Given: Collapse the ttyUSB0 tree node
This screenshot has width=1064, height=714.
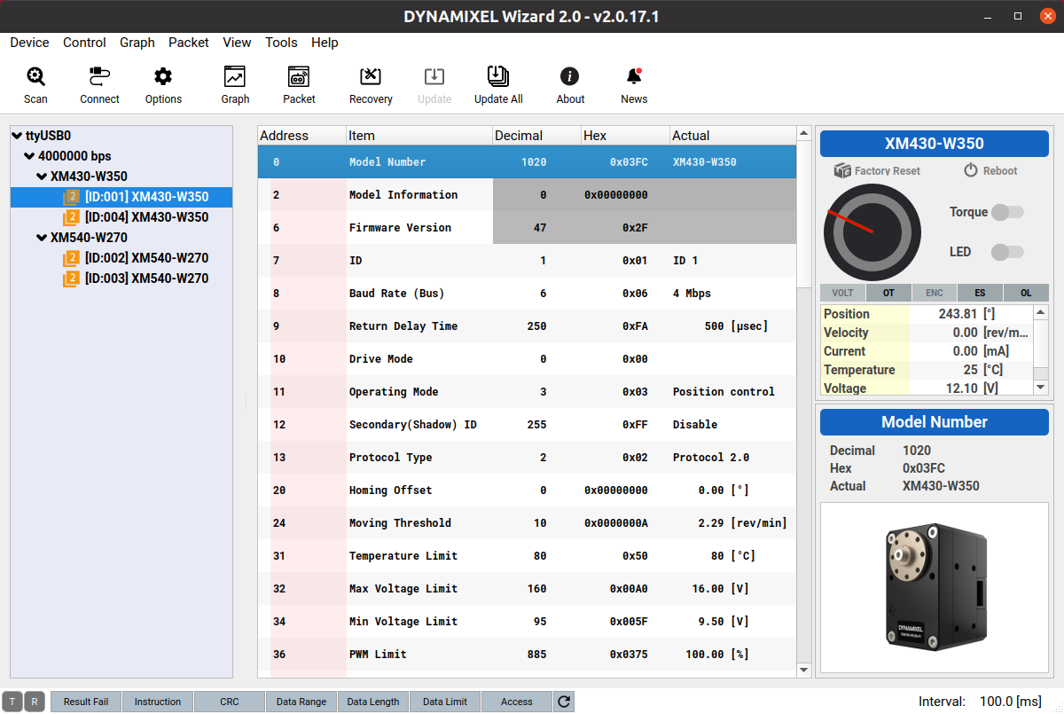Looking at the screenshot, I should (x=18, y=136).
